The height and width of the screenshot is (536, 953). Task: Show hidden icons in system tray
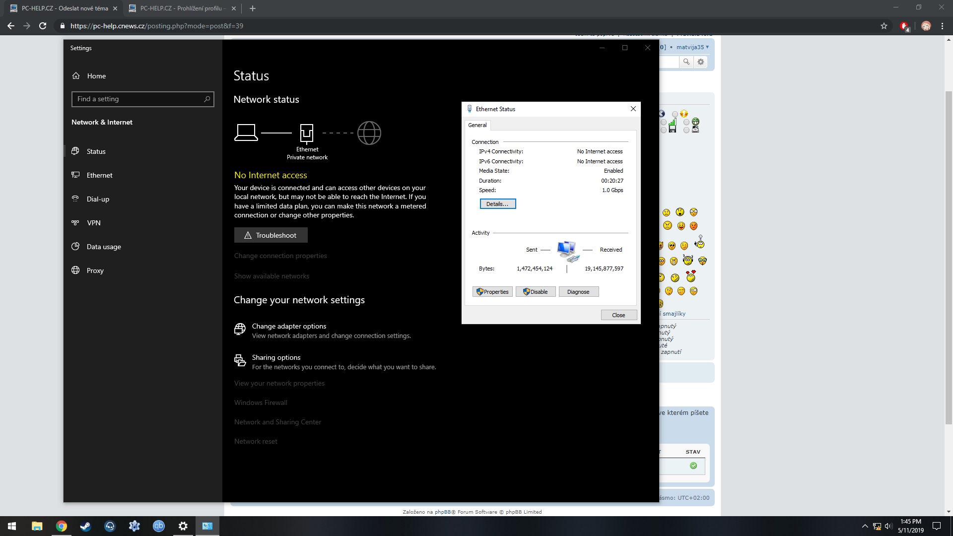(865, 526)
